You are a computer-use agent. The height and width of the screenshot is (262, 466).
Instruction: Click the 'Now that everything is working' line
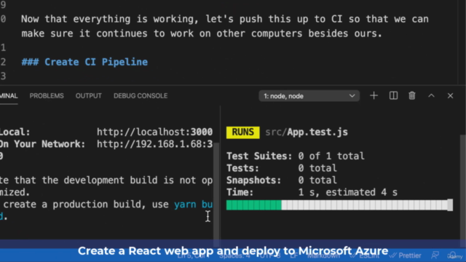point(225,19)
